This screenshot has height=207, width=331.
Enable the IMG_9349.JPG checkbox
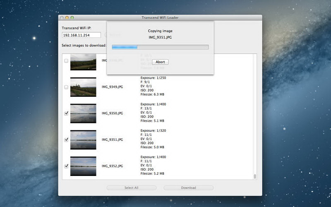tap(66, 87)
